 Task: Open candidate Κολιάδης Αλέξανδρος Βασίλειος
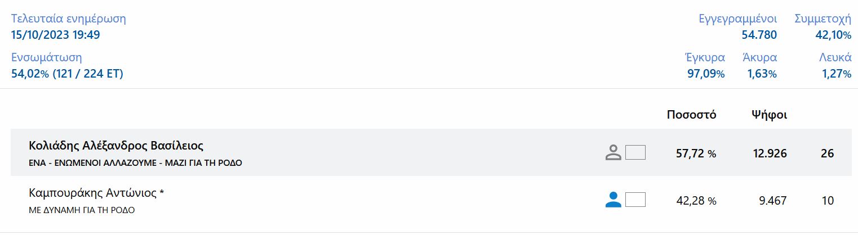tap(115, 146)
